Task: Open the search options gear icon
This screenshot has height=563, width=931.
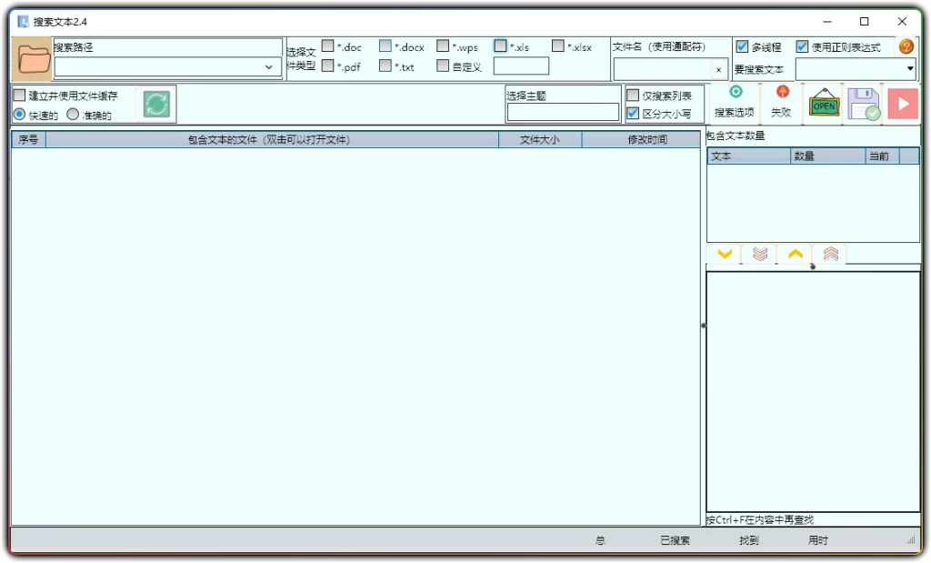Action: point(736,92)
